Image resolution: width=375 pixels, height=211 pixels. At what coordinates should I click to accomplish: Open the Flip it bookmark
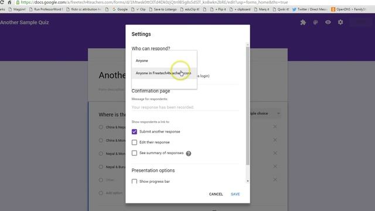pyautogui.click(x=218, y=9)
